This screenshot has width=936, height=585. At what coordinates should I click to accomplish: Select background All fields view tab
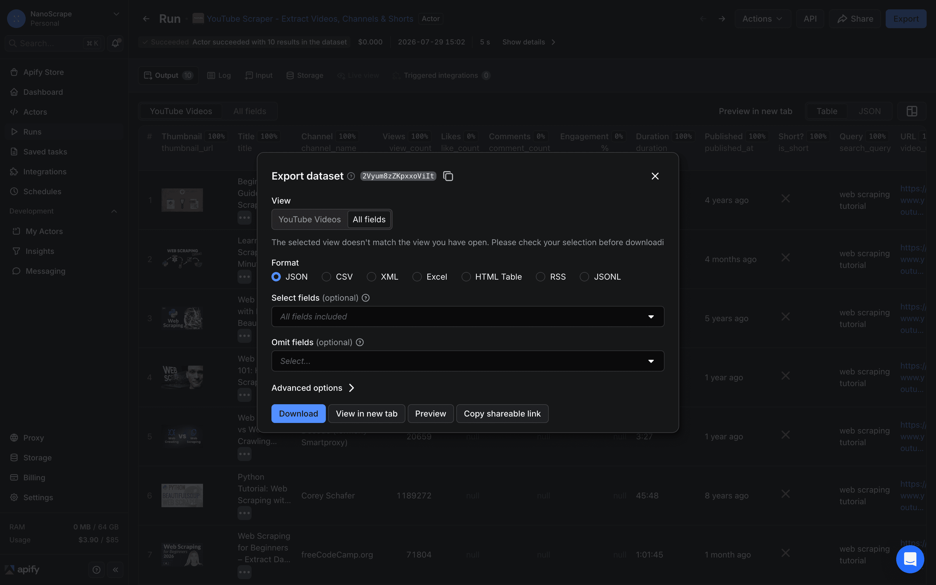(250, 111)
